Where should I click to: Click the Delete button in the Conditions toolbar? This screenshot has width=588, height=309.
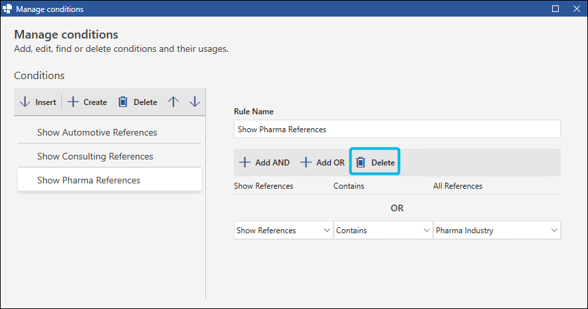pos(138,102)
